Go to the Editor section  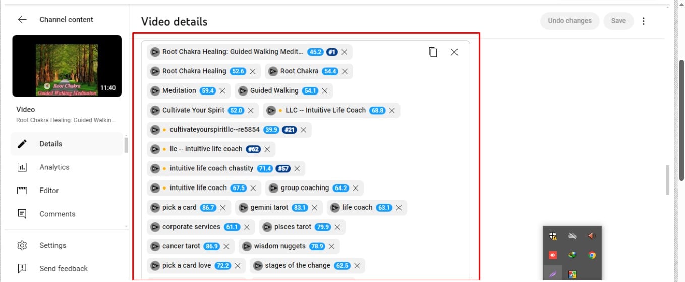coord(49,191)
